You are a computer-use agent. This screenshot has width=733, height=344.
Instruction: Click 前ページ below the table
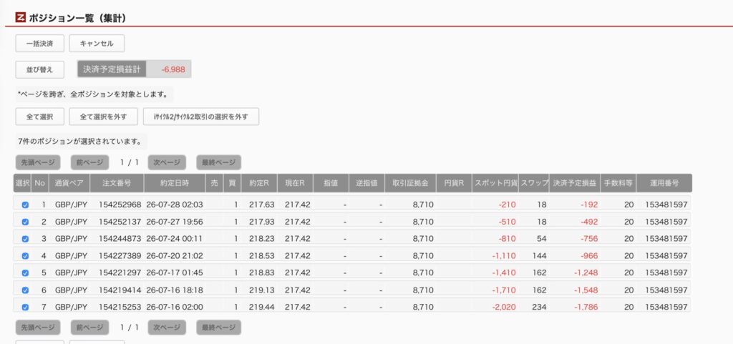tap(89, 328)
